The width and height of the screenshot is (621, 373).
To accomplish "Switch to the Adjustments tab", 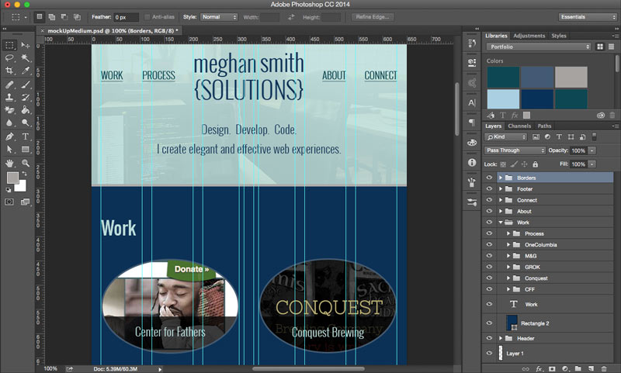I will [x=529, y=36].
